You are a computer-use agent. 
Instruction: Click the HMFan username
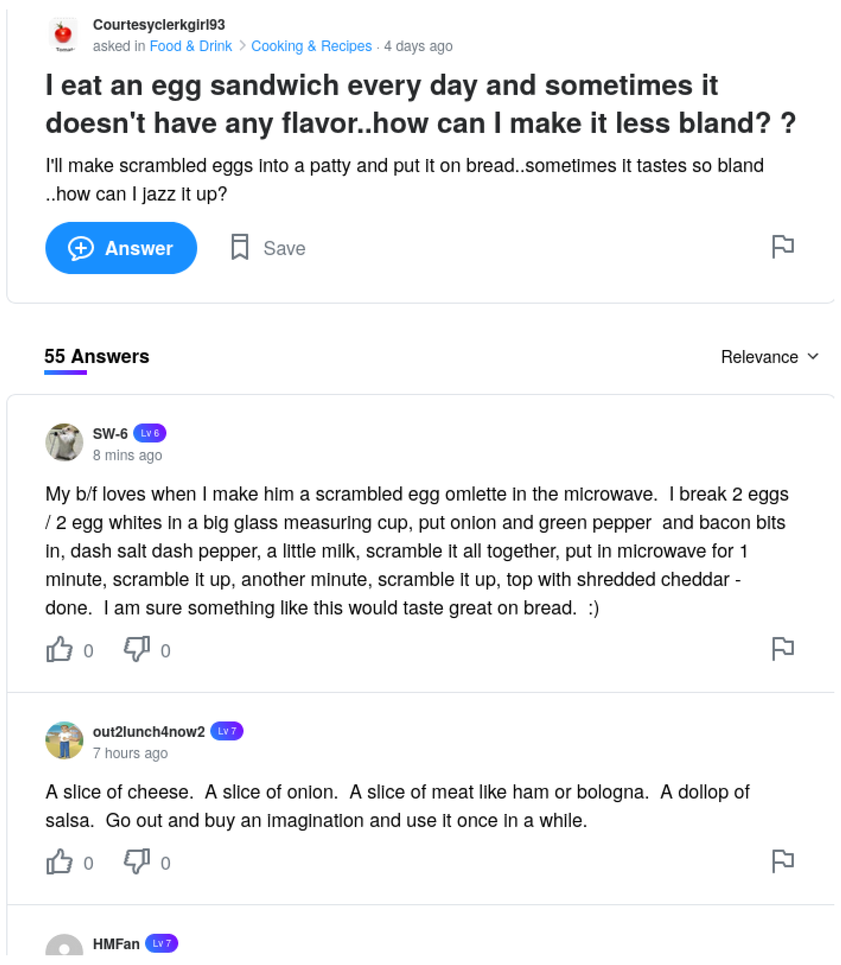click(x=116, y=944)
